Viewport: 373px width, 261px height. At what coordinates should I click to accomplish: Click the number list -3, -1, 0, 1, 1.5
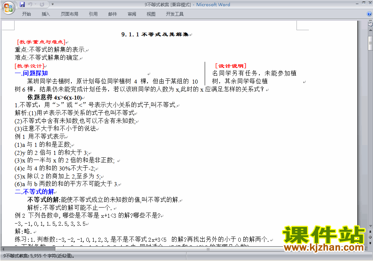pos(50,224)
